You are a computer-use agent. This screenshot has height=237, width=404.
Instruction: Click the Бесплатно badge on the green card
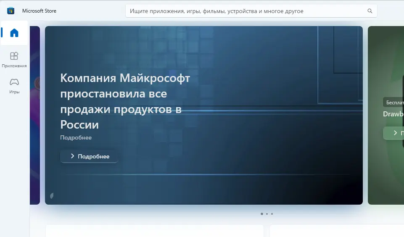point(394,103)
